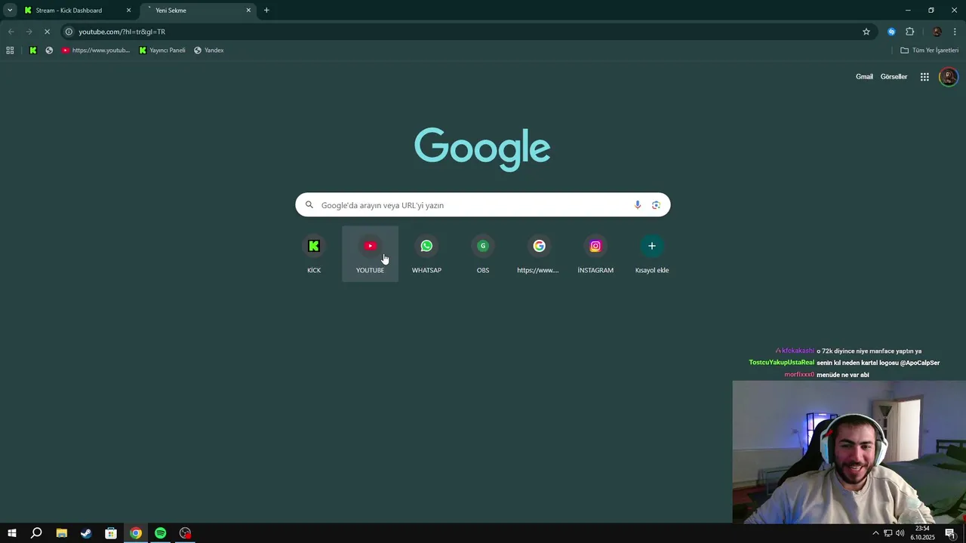Open the Google account avatar on page

[x=948, y=77]
